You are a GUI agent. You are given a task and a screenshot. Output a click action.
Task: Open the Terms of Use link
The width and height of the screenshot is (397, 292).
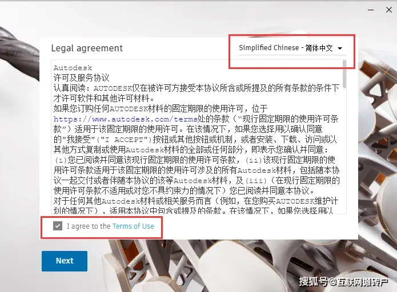pyautogui.click(x=133, y=226)
